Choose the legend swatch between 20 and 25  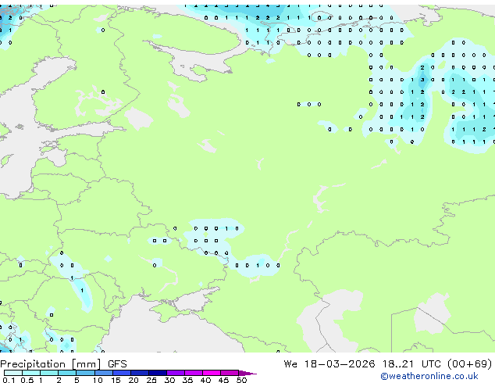pyautogui.click(x=139, y=373)
